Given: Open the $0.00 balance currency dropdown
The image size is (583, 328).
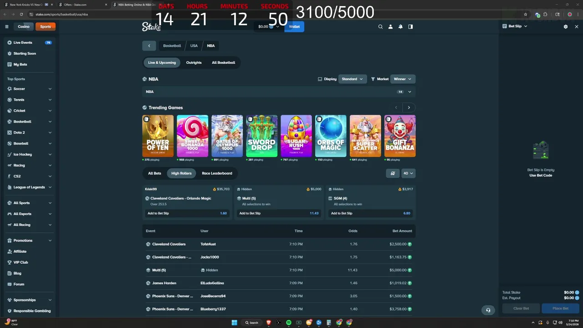Looking at the screenshot, I should [269, 26].
